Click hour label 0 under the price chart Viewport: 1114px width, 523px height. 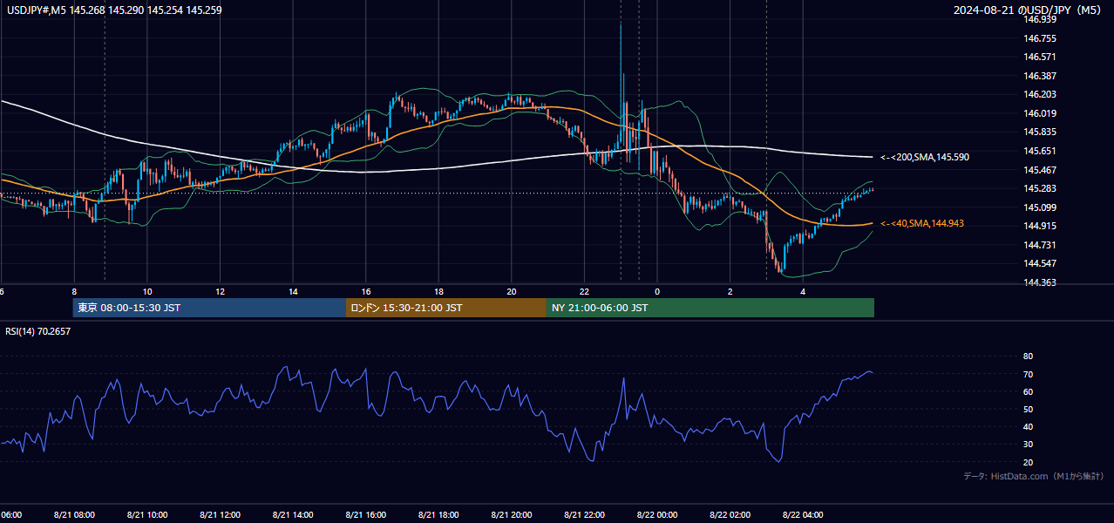pyautogui.click(x=657, y=292)
